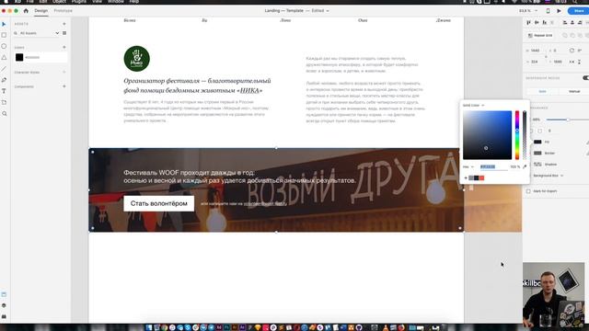This screenshot has width=589, height=331.
Task: Select the Select (arrow) tool
Action: coord(4,24)
